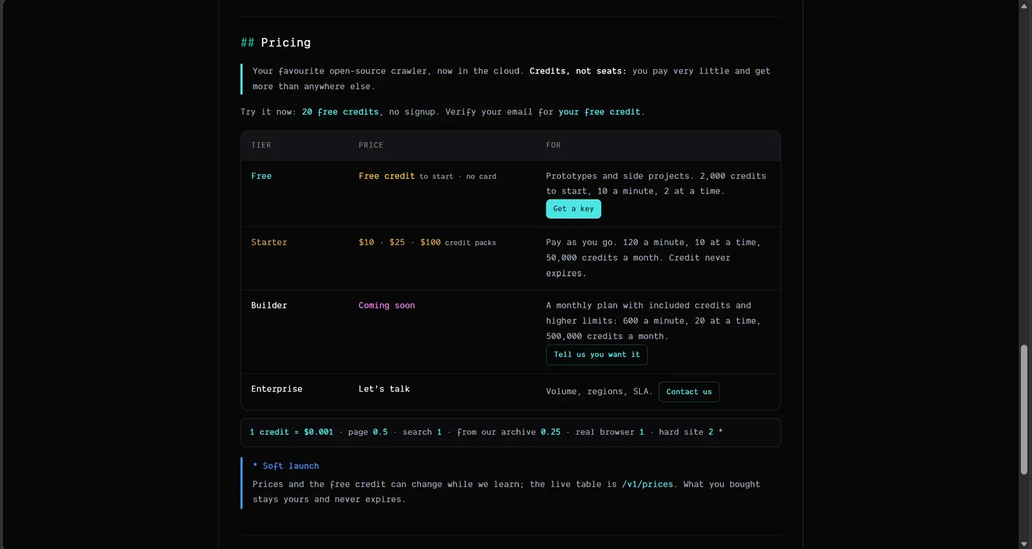Image resolution: width=1032 pixels, height=549 pixels.
Task: Click the 'Builder' tier name
Action: 269,306
